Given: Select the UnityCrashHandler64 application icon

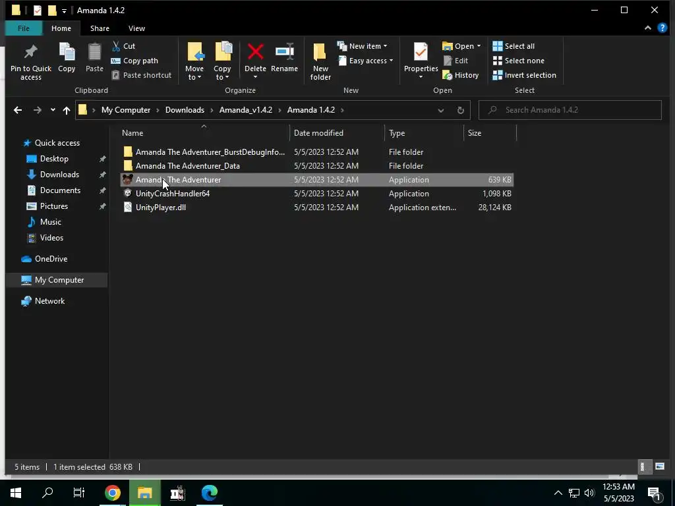Looking at the screenshot, I should (x=127, y=194).
